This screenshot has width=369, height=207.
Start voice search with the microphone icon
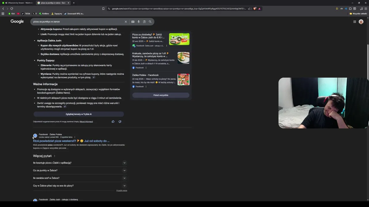(139, 22)
